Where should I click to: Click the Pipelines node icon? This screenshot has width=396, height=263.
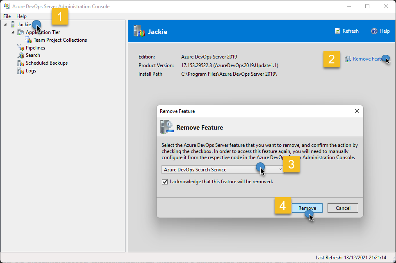20,47
